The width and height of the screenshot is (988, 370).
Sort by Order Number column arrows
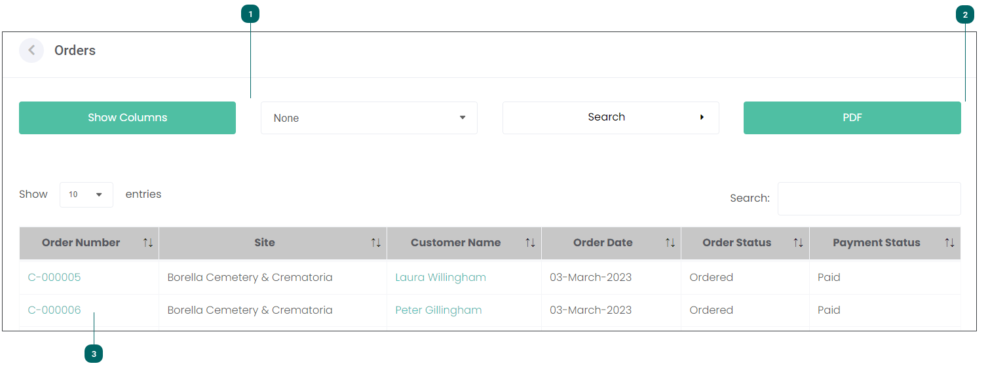click(x=148, y=243)
